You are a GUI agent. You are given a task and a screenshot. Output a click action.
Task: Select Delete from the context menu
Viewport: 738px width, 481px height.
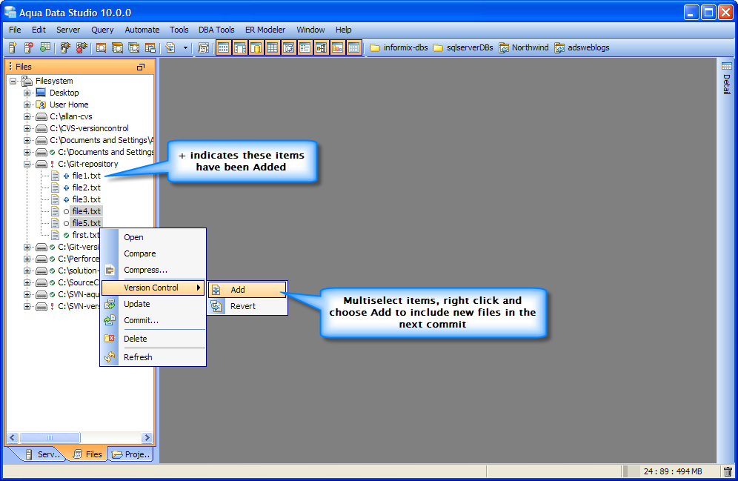point(153,339)
